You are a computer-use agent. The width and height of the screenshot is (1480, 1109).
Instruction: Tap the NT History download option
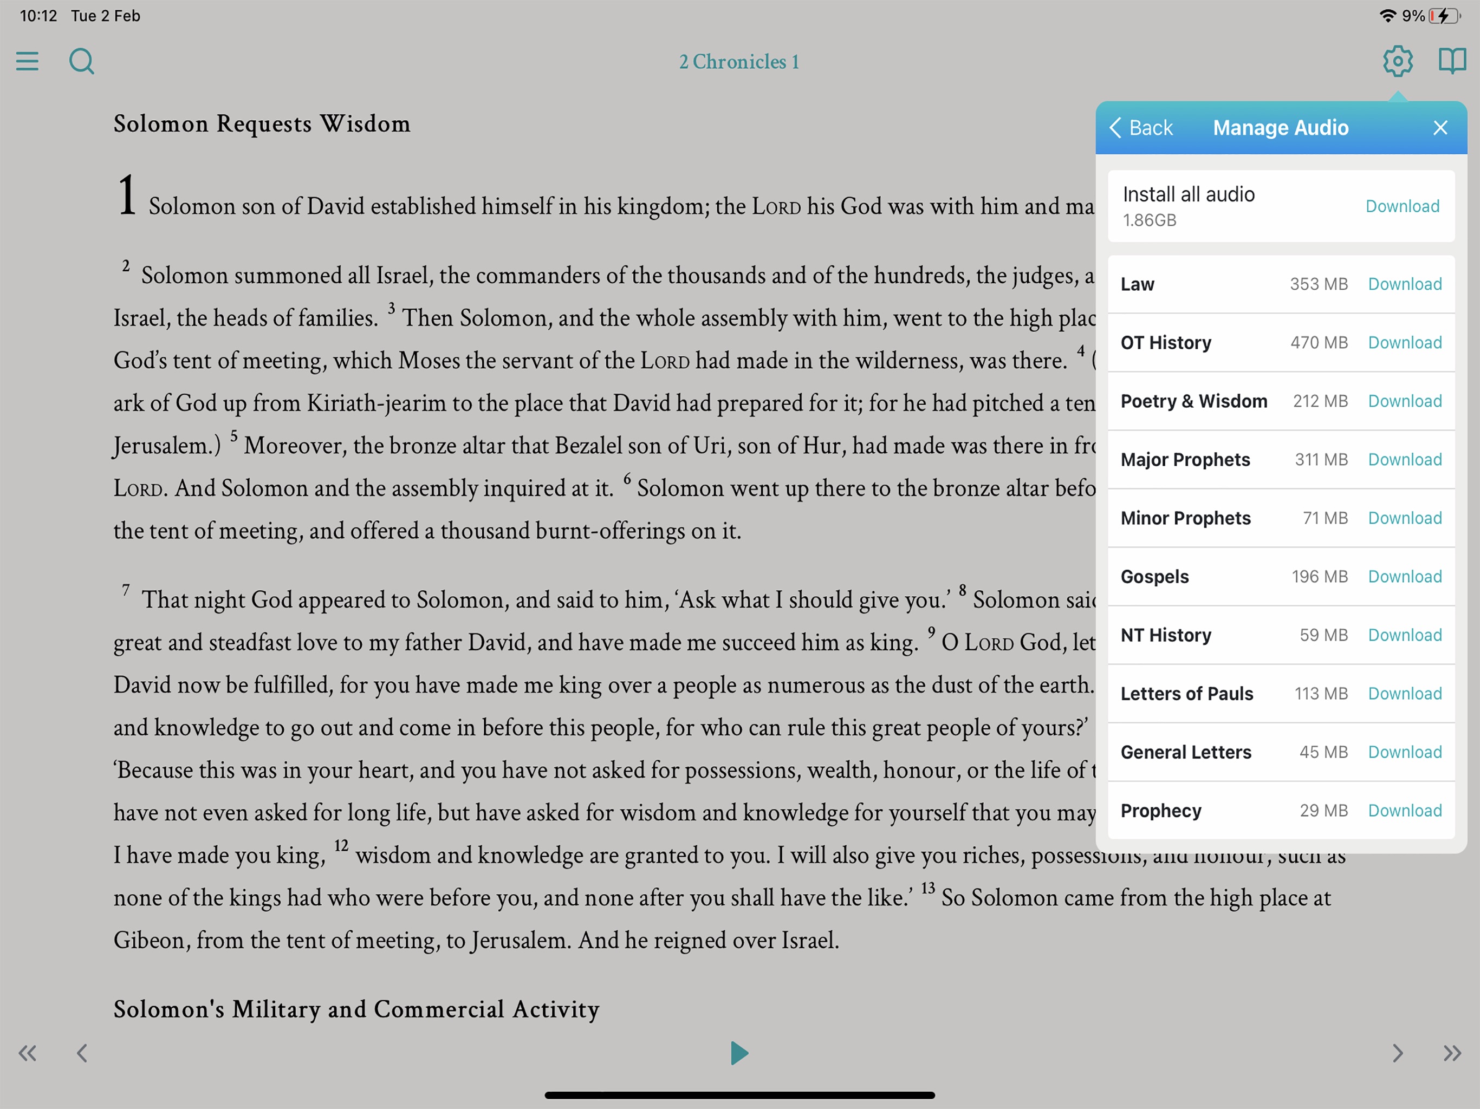[x=1404, y=635]
